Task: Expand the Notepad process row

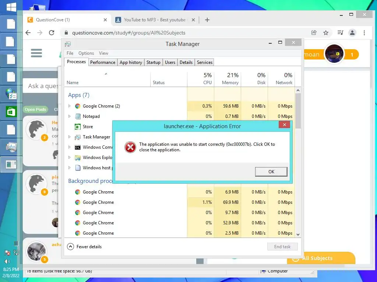Action: click(x=69, y=116)
